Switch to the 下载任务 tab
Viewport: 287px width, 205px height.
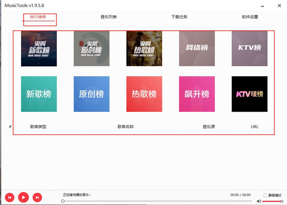(179, 17)
